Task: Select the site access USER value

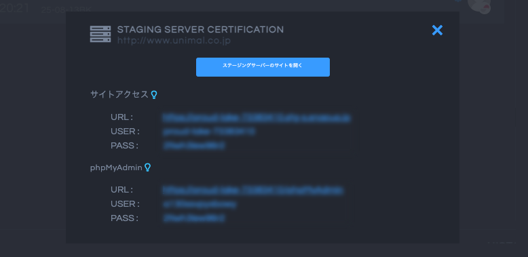Action: pos(208,132)
